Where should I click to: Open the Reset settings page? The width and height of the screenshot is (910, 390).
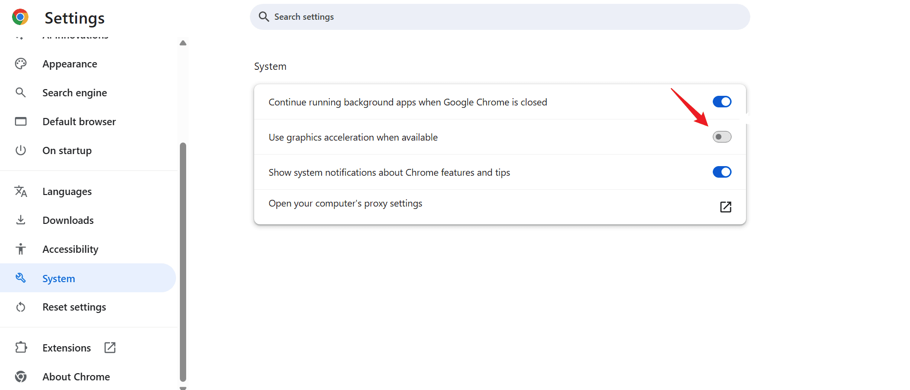74,307
